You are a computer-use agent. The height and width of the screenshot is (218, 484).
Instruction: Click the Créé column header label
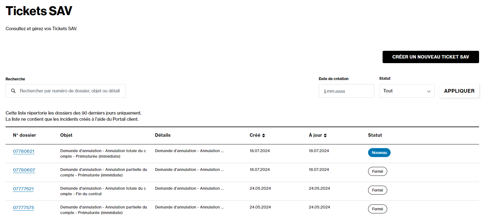[255, 135]
